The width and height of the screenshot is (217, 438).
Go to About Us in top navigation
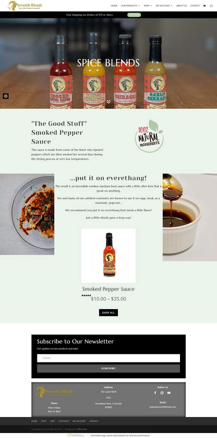click(x=182, y=6)
